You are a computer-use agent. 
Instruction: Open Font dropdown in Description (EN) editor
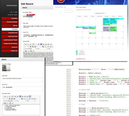tap(23, 101)
